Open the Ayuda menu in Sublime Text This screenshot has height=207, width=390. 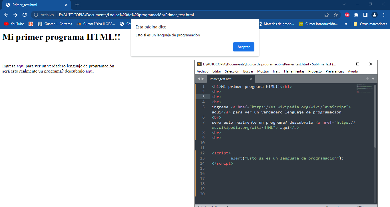pos(353,71)
